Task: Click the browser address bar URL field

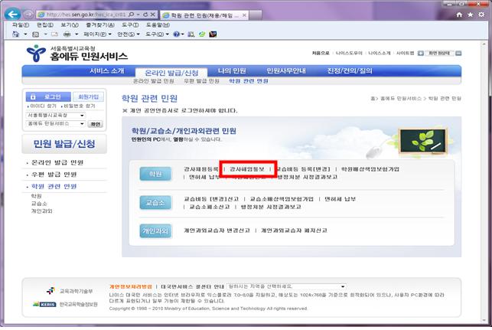Action: tap(82, 15)
